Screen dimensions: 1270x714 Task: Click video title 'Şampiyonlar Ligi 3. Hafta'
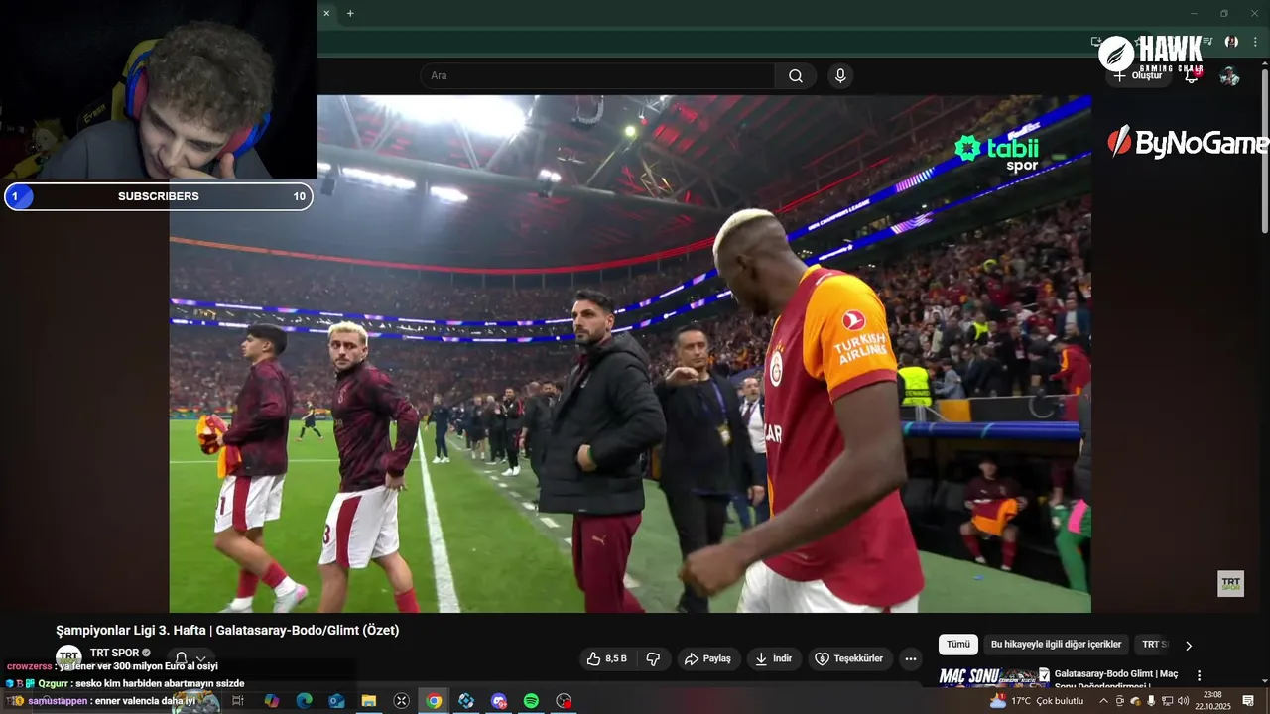coord(227,630)
